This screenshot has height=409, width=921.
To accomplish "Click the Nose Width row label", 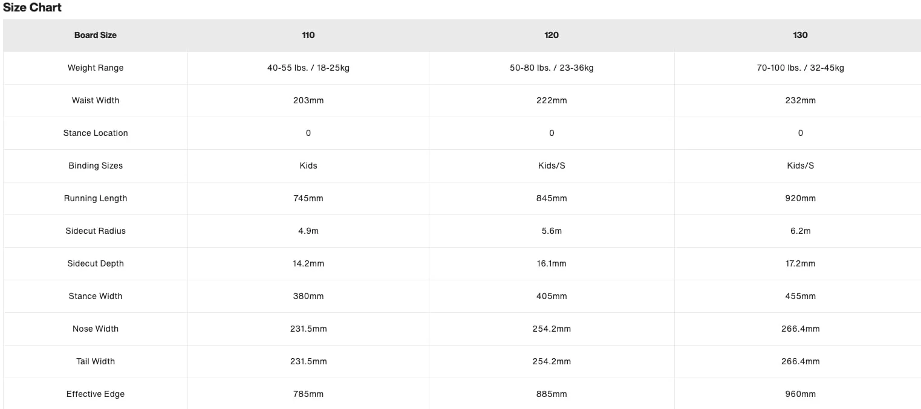I will pyautogui.click(x=96, y=329).
